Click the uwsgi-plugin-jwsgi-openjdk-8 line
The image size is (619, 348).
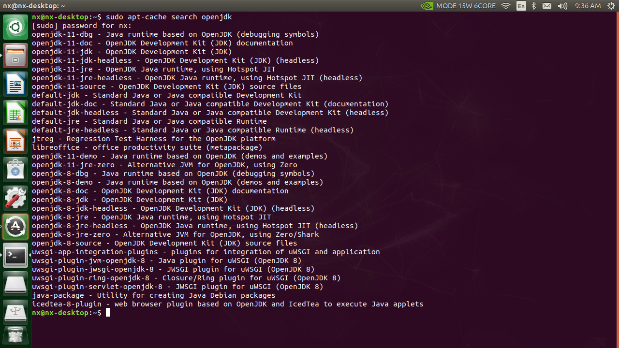[x=173, y=269]
